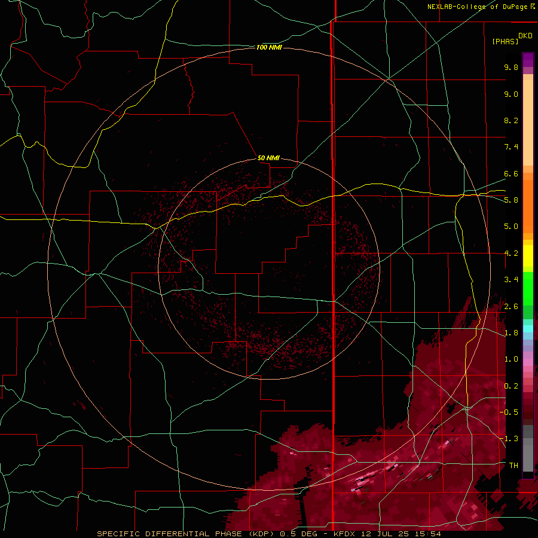Pick the peach segment of the color bar
The image size is (538, 538).
pyautogui.click(x=528, y=123)
